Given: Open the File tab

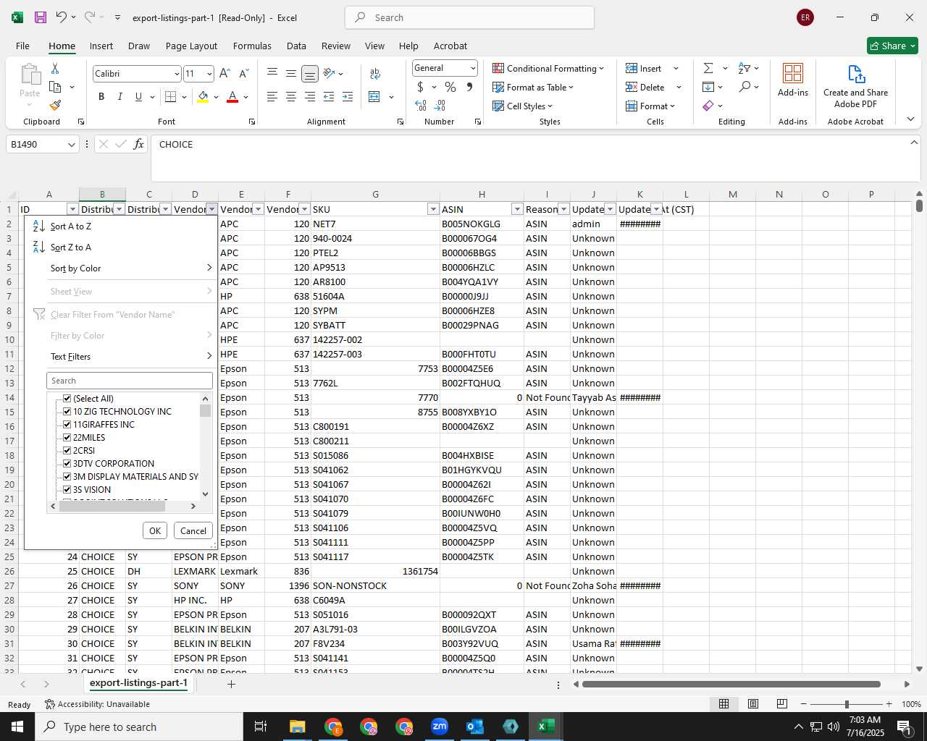Looking at the screenshot, I should 22,46.
